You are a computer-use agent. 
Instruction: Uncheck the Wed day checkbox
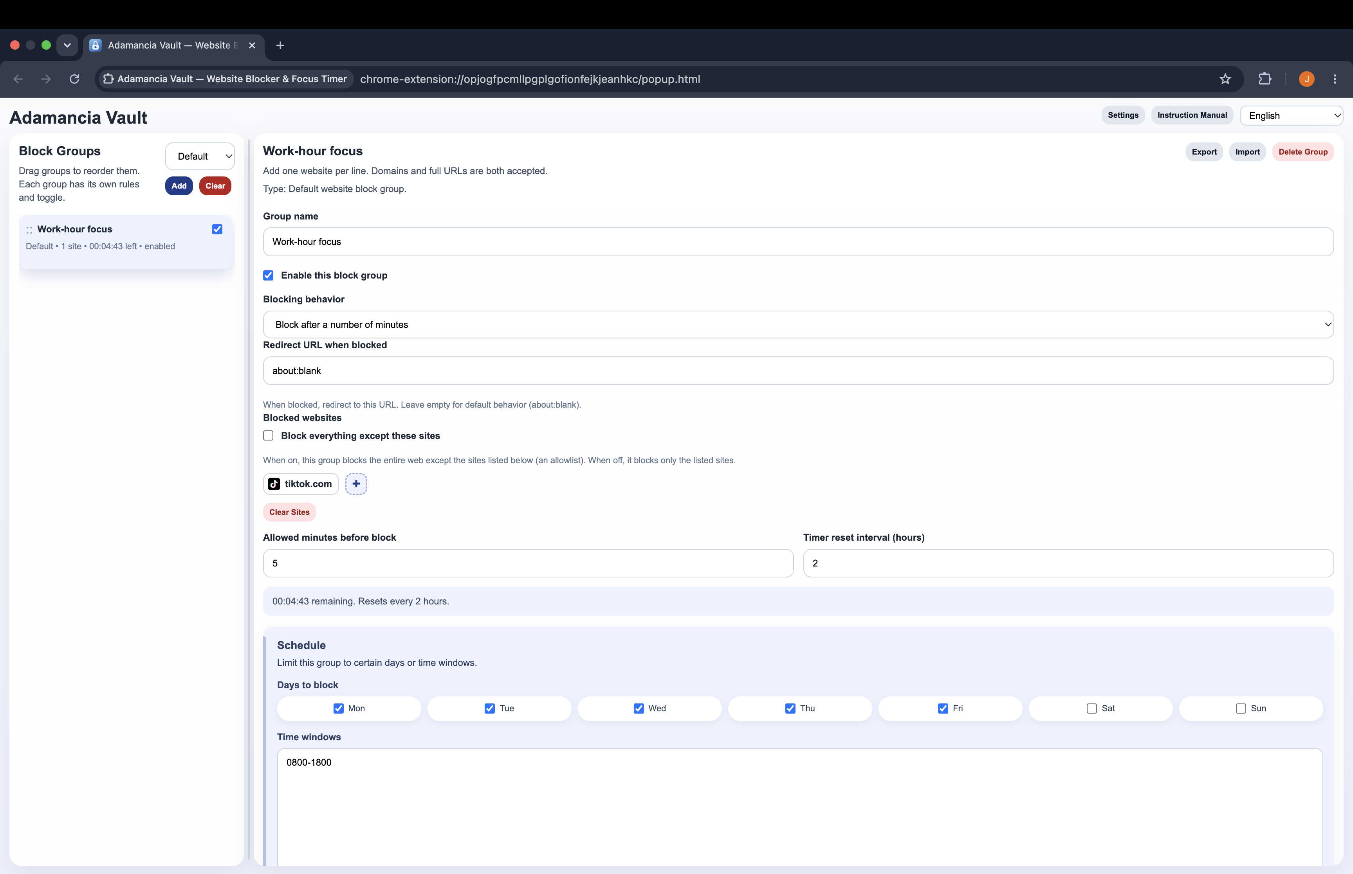[639, 708]
